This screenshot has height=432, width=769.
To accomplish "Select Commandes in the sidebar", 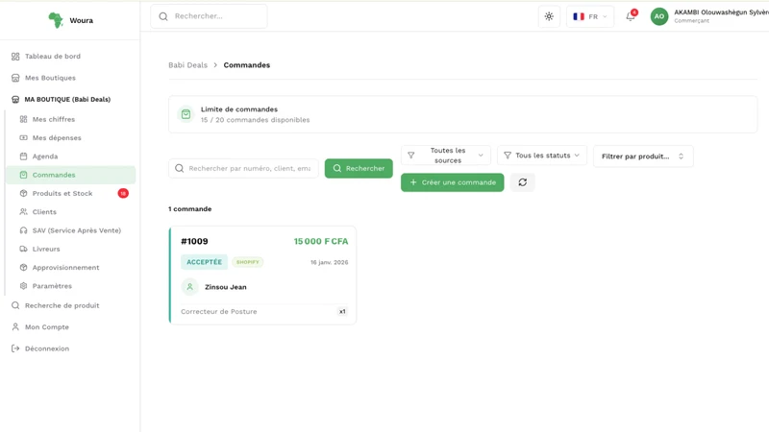I will pyautogui.click(x=70, y=175).
